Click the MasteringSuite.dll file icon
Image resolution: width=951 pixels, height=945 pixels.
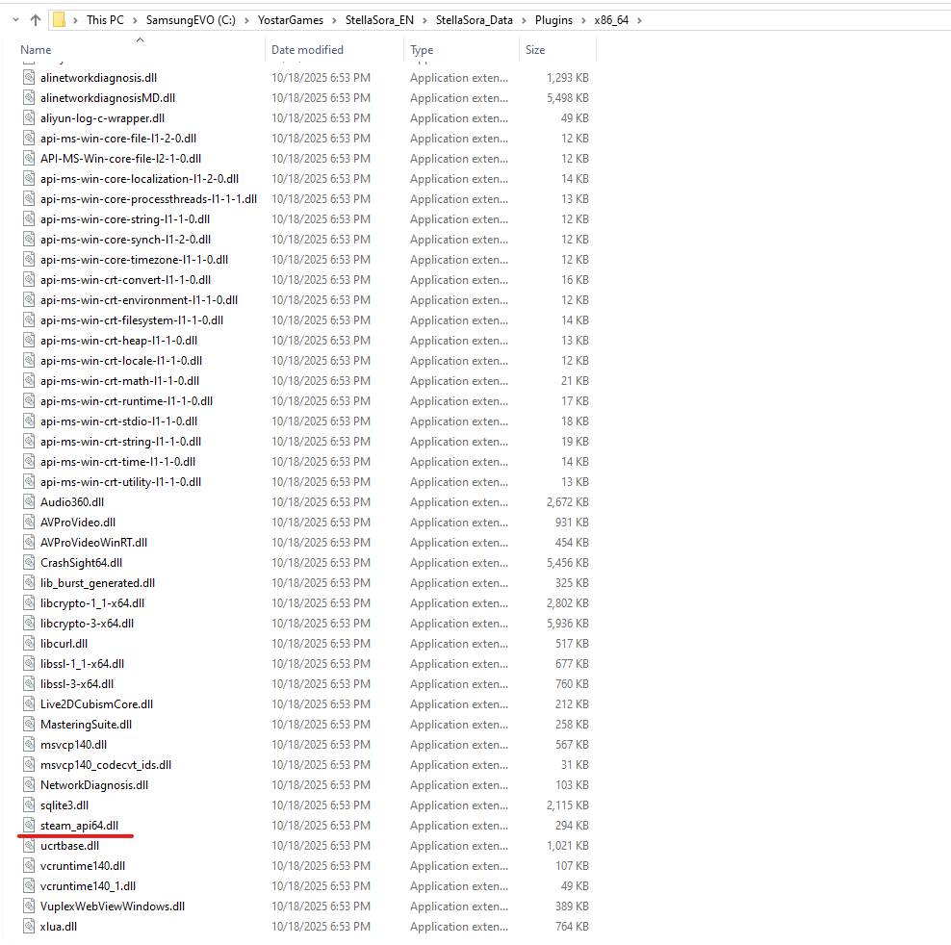(29, 724)
